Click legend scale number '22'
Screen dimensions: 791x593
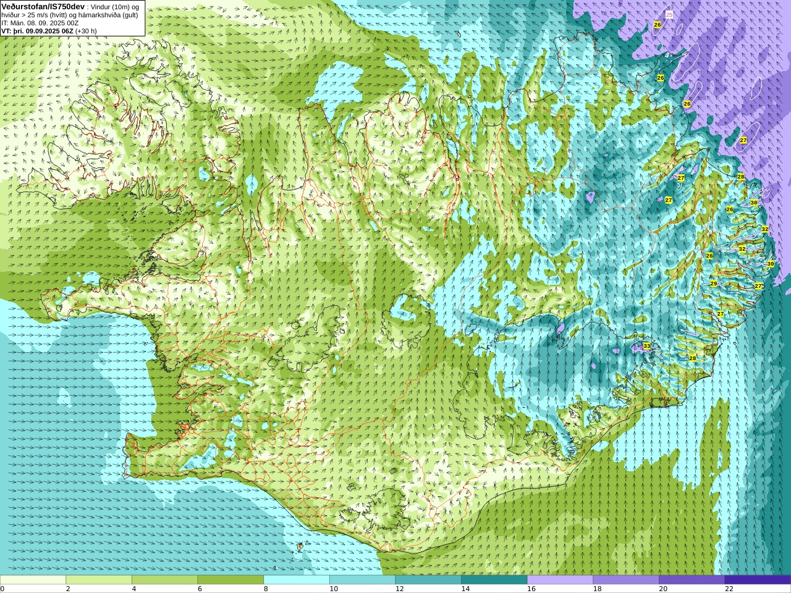(x=729, y=589)
